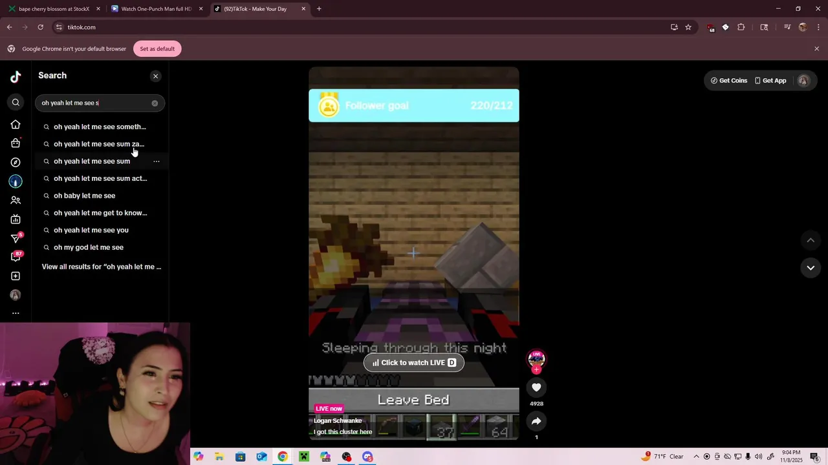Open File Explorer from the taskbar
This screenshot has width=828, height=465.
click(x=219, y=457)
